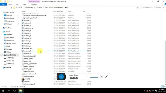
Task: Select the steam_api configuration file icon
Action: [23, 61]
